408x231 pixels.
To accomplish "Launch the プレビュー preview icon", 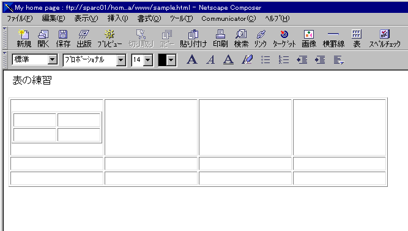I will (x=109, y=39).
